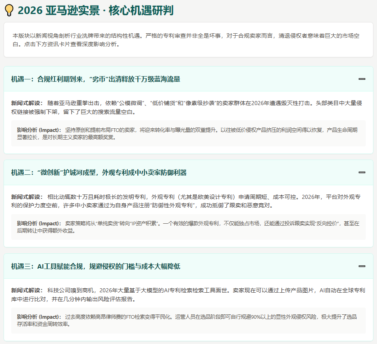
Task: Click the intro card starting with 本版块以新闻视角
Action: click(x=188, y=39)
